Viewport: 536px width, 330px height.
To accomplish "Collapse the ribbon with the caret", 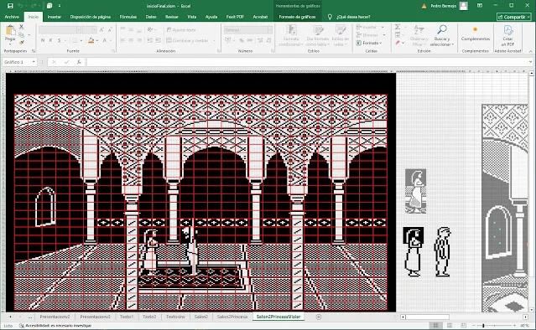I will point(530,51).
